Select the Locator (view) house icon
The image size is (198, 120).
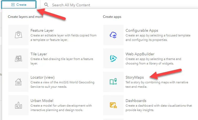[18, 82]
